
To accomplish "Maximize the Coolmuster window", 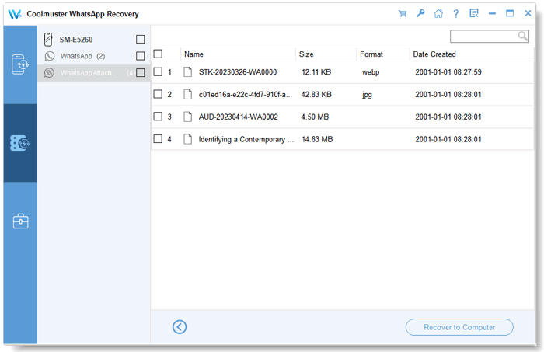I will (x=510, y=13).
